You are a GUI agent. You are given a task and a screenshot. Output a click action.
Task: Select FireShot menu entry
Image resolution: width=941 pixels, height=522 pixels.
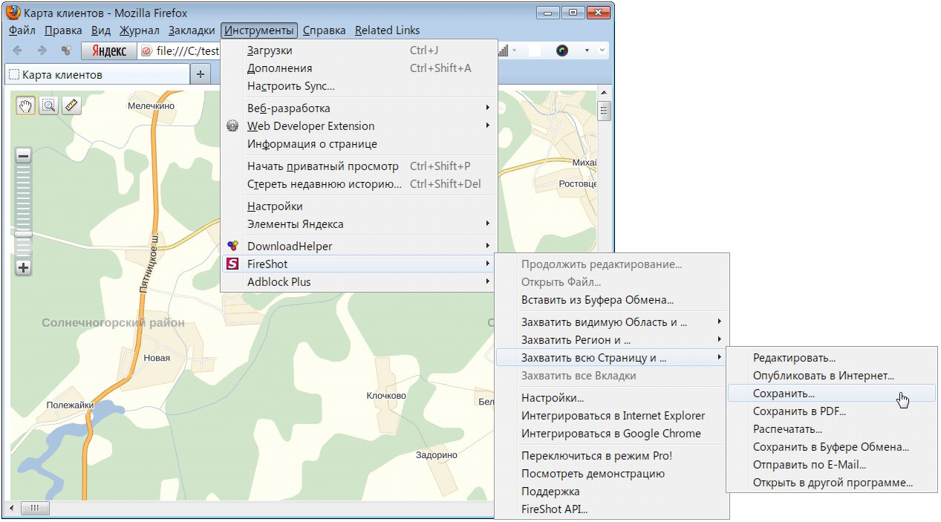[359, 264]
